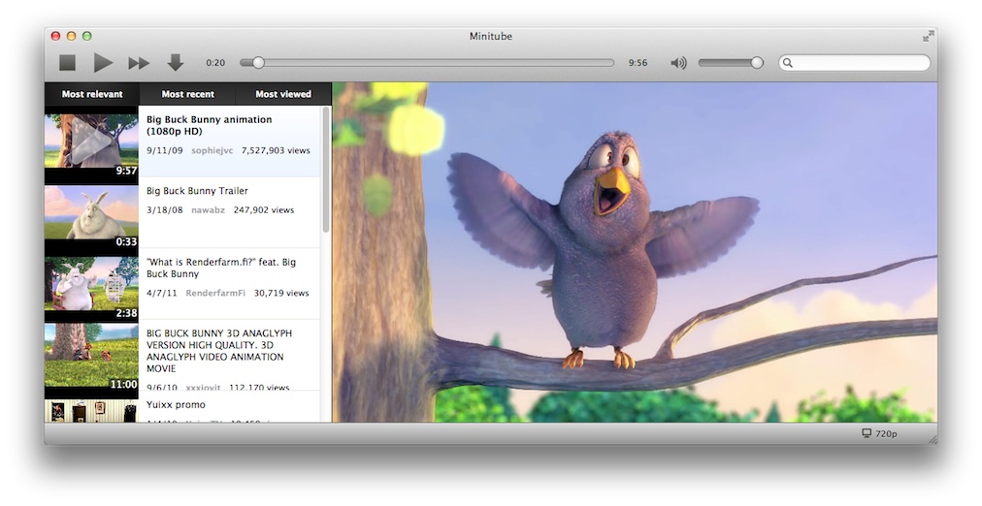This screenshot has height=506, width=982.
Task: Click the video seek bar handle
Action: click(x=258, y=63)
